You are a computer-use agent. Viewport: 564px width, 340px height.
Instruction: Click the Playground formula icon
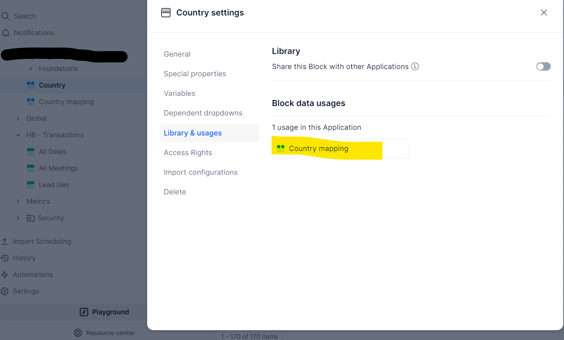[x=84, y=312]
